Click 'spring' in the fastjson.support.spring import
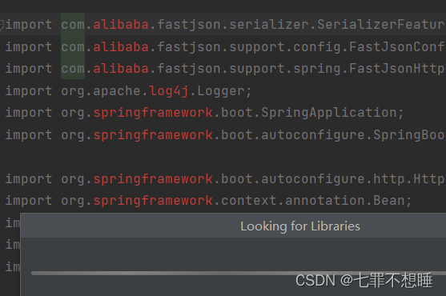This screenshot has width=446, height=296. pyautogui.click(x=317, y=69)
